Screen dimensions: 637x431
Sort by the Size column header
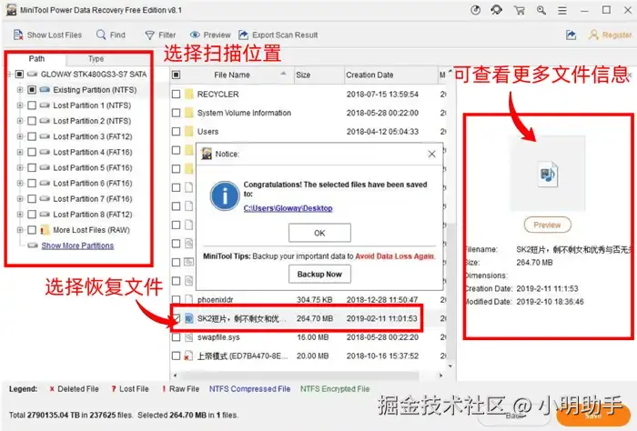coord(318,75)
